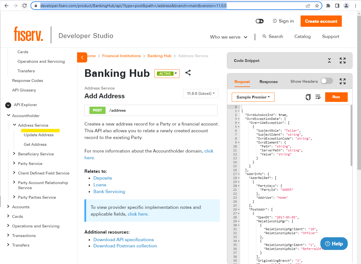Collapse sidebar with orange arrow button
The image size is (361, 264).
pos(82,57)
